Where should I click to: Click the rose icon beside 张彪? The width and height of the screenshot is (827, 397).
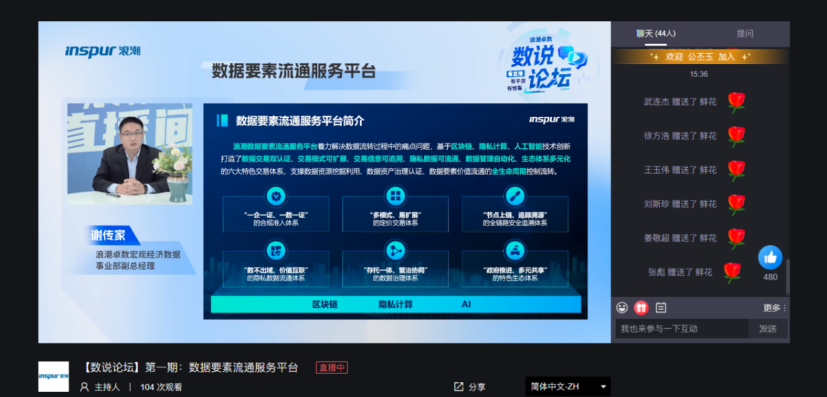click(x=732, y=272)
